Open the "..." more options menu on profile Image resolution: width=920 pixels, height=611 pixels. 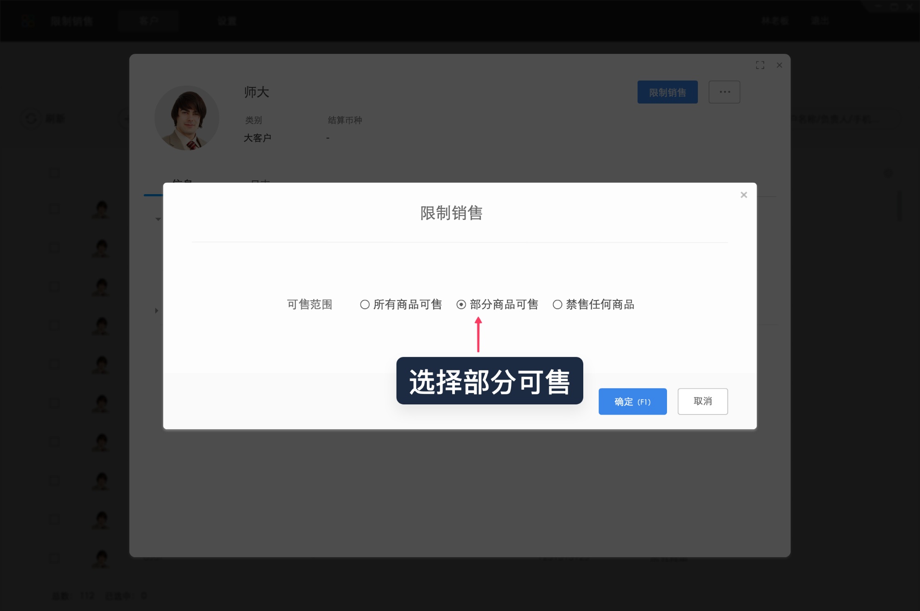(724, 92)
